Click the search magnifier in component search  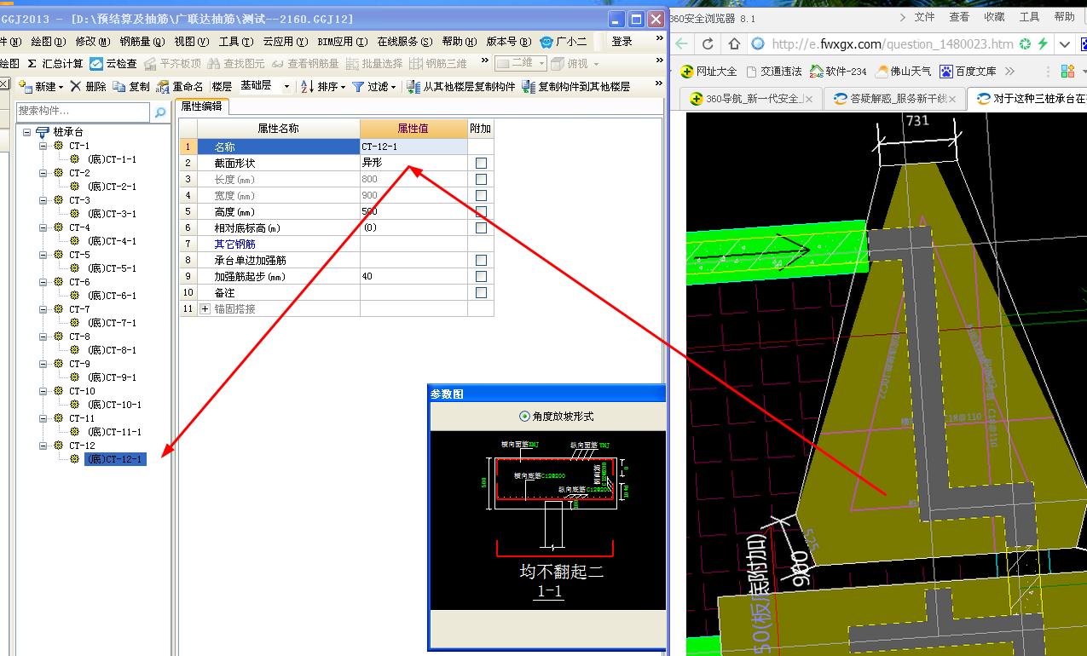[x=159, y=112]
